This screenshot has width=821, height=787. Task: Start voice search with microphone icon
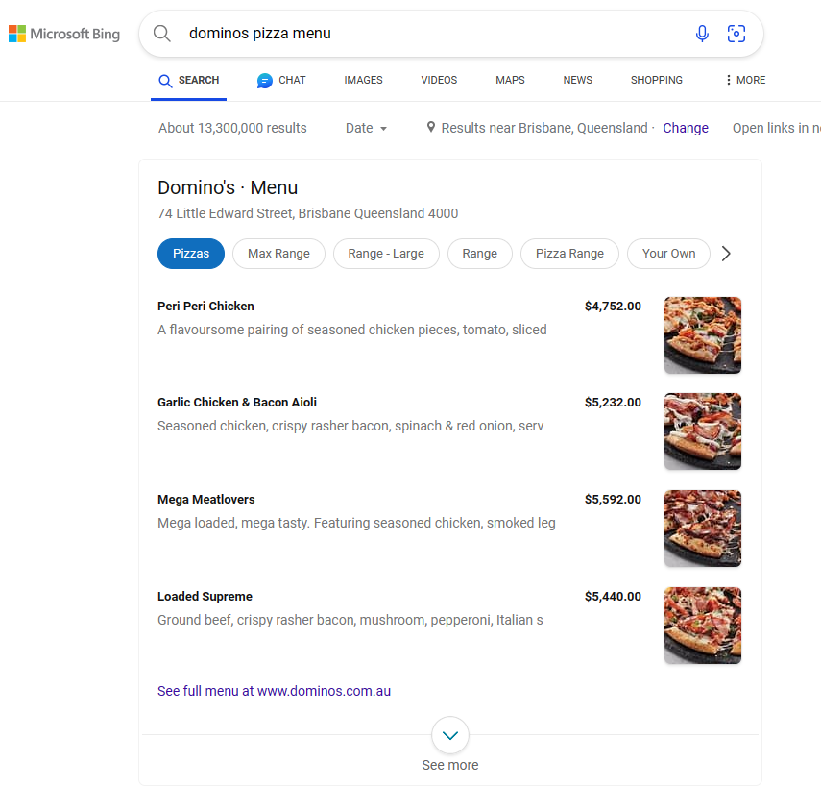click(x=702, y=34)
